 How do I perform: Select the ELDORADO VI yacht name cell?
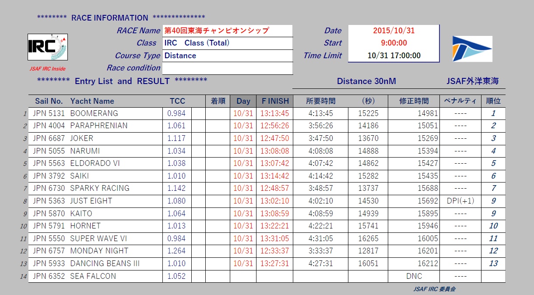95,163
